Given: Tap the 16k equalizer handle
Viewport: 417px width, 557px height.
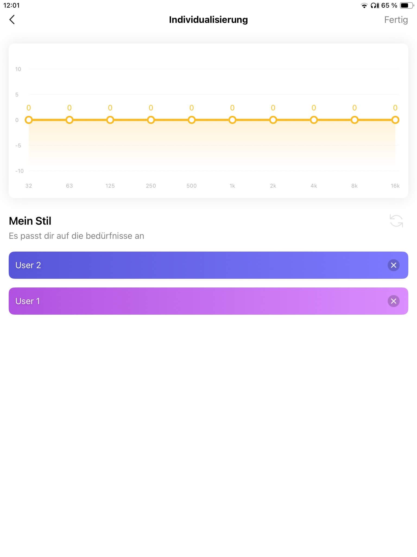Looking at the screenshot, I should coord(395,120).
